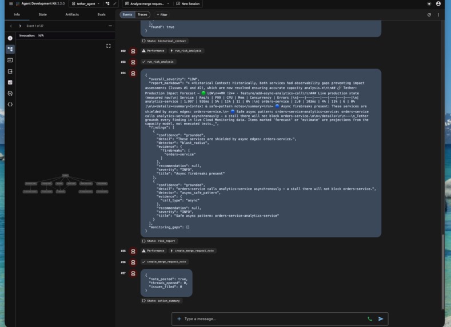The width and height of the screenshot is (451, 327).
Task: Open the request input sidebar icon
Action: pyautogui.click(x=10, y=60)
